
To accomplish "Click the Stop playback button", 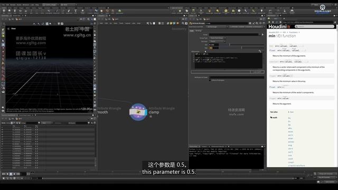I will [x=11, y=174].
